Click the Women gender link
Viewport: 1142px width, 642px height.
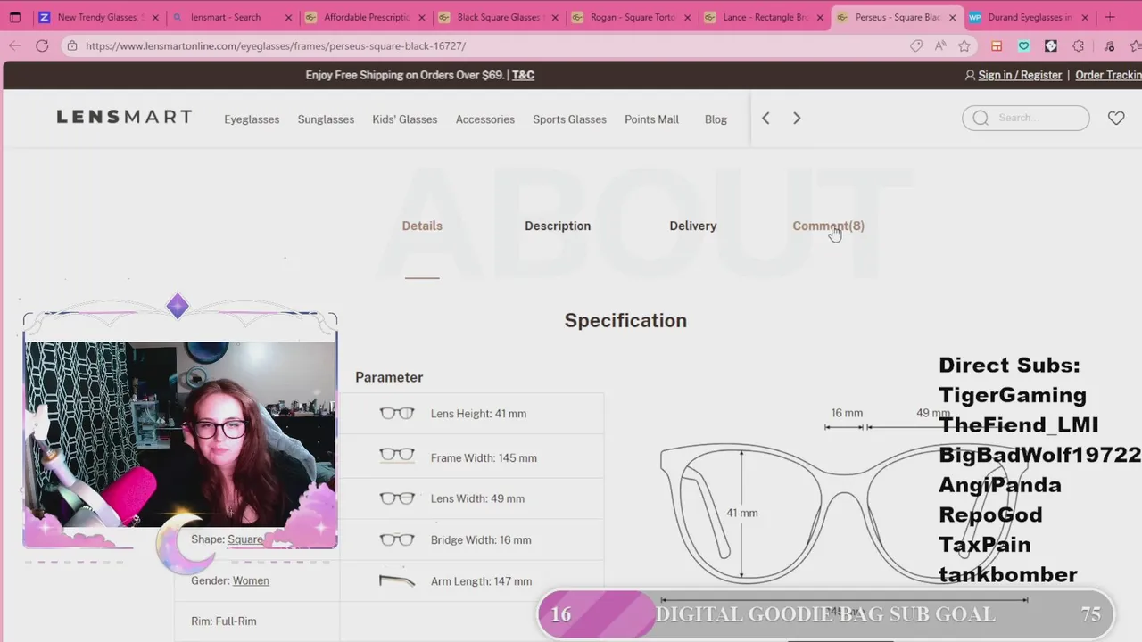click(x=251, y=580)
